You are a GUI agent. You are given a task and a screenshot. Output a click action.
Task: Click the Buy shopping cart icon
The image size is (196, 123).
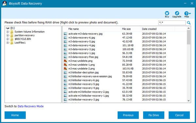click(x=167, y=13)
